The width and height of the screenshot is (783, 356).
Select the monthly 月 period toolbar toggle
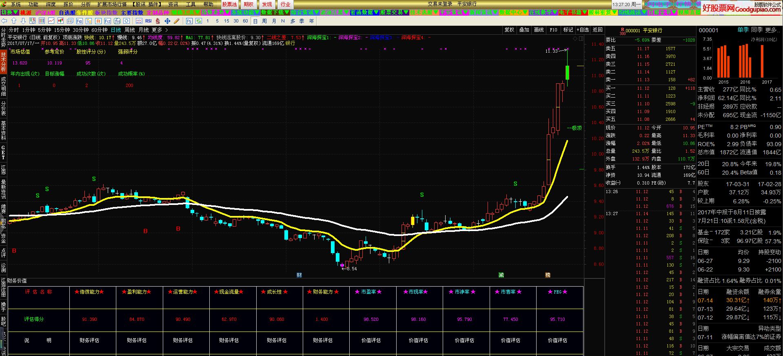(274, 21)
